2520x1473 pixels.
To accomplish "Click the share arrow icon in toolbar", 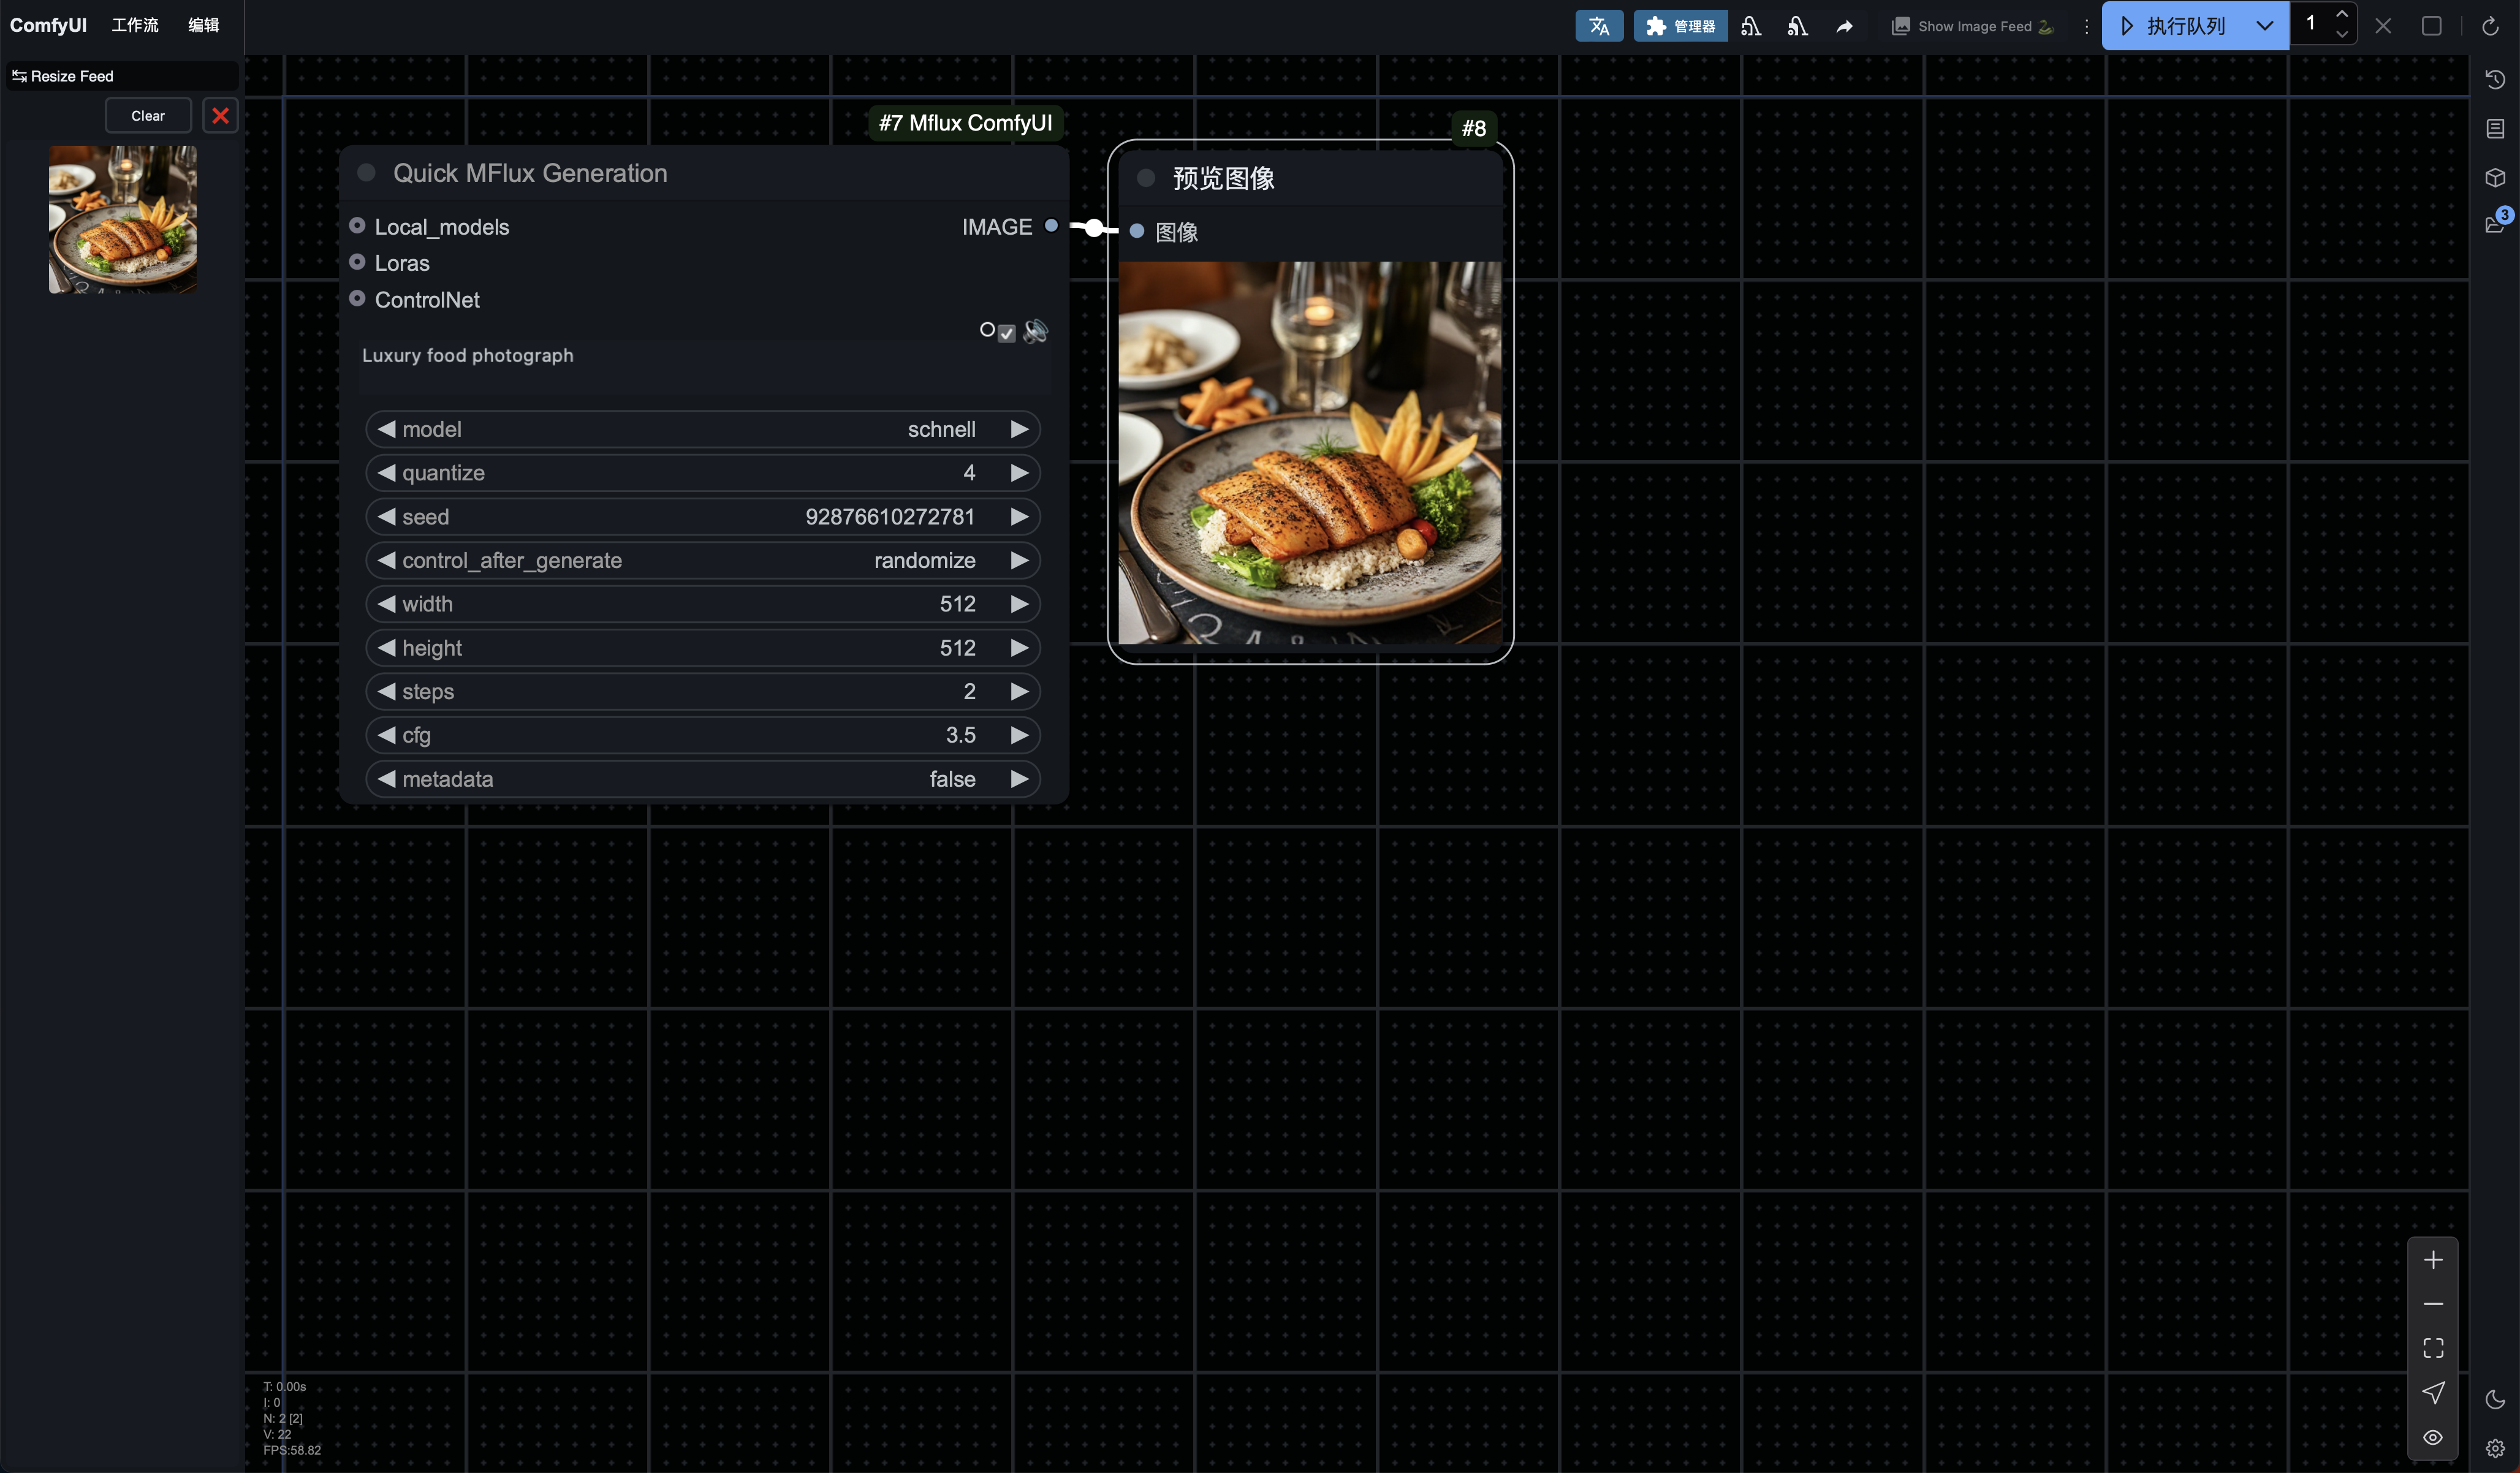I will click(1844, 26).
